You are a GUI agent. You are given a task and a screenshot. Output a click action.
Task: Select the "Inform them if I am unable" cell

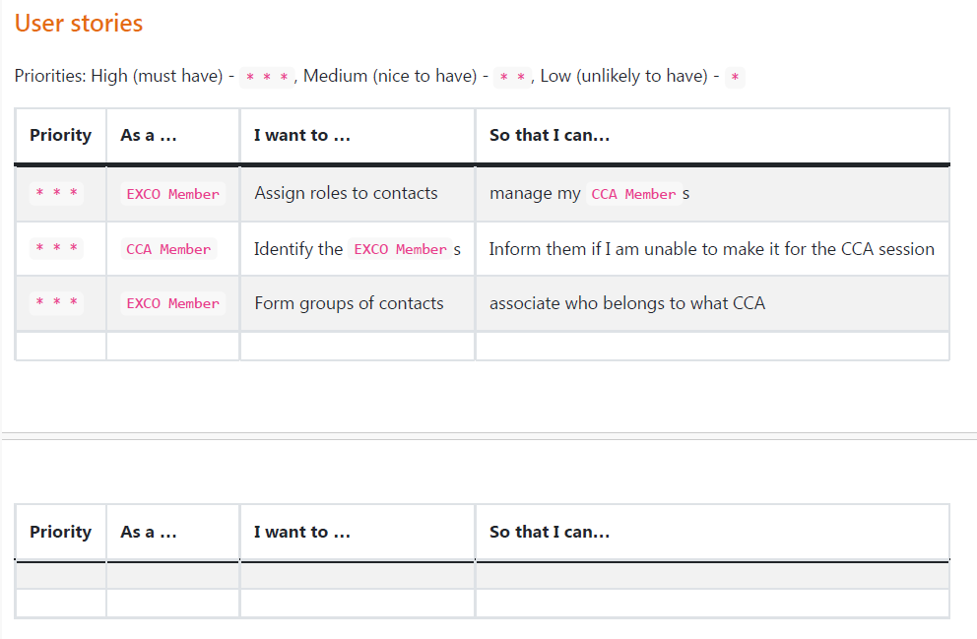tap(711, 249)
